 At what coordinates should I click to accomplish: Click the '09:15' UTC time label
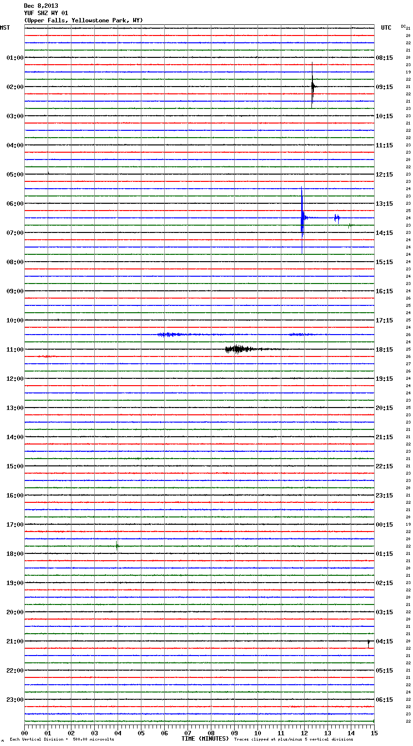[384, 87]
